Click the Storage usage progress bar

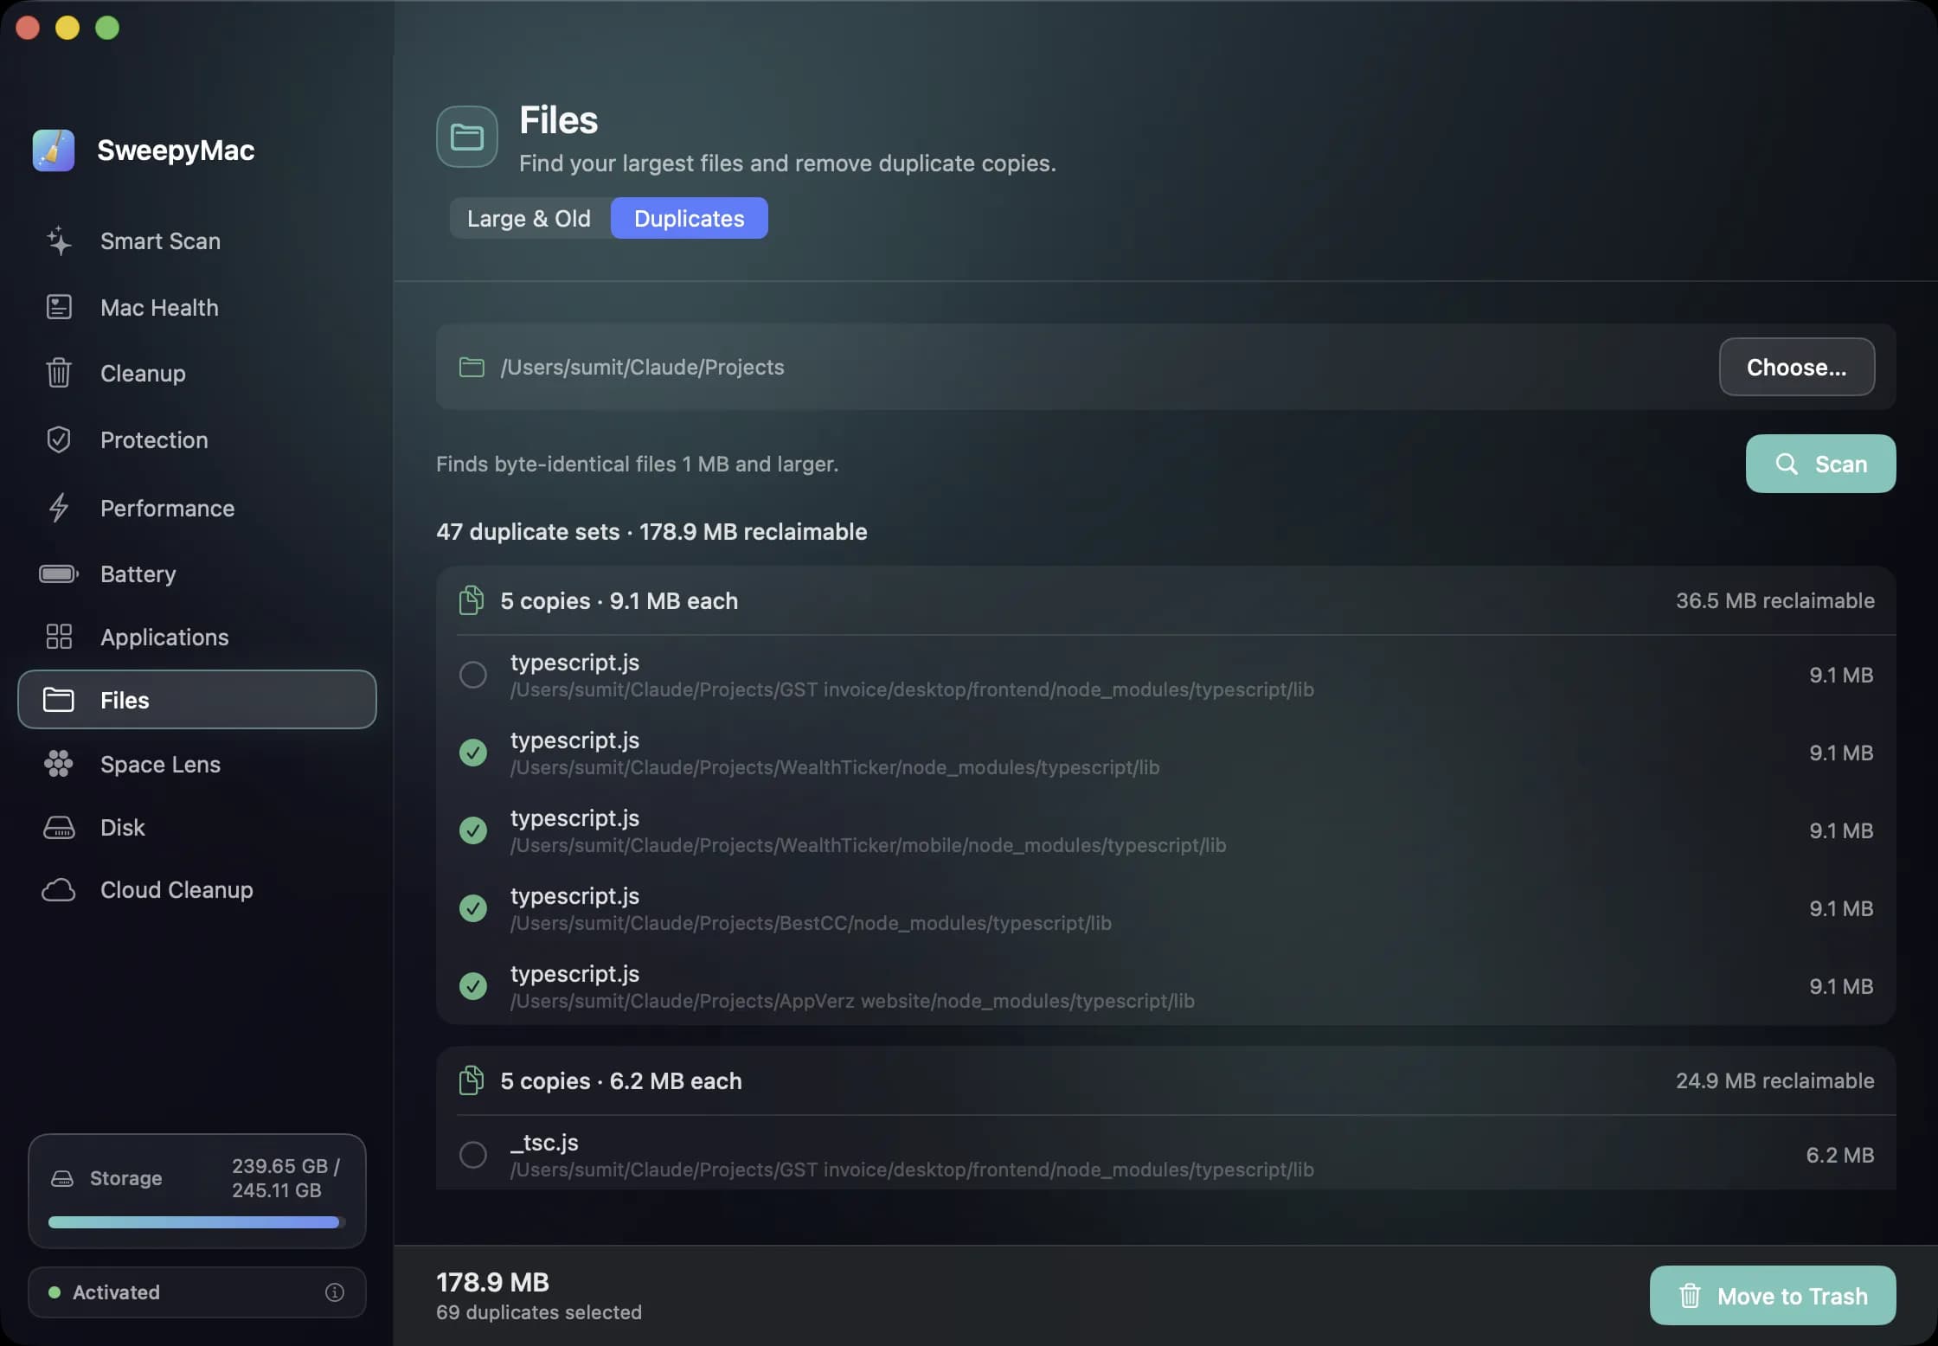tap(197, 1222)
